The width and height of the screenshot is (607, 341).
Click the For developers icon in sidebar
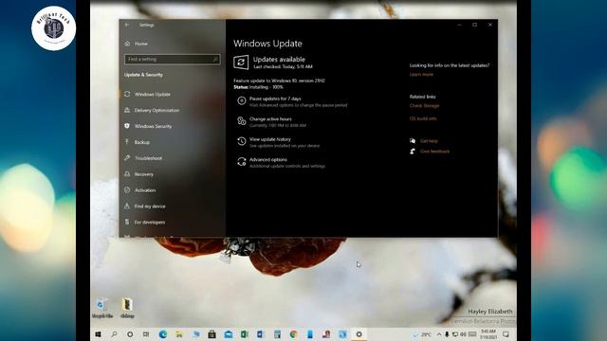click(127, 222)
